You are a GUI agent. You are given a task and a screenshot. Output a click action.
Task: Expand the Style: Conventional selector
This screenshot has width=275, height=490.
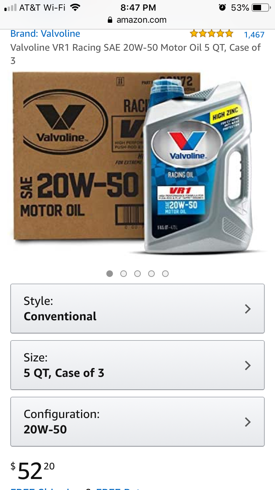(x=137, y=309)
